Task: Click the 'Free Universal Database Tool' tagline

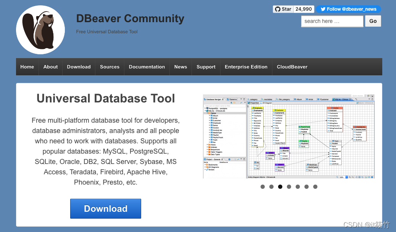Action: pos(107,32)
